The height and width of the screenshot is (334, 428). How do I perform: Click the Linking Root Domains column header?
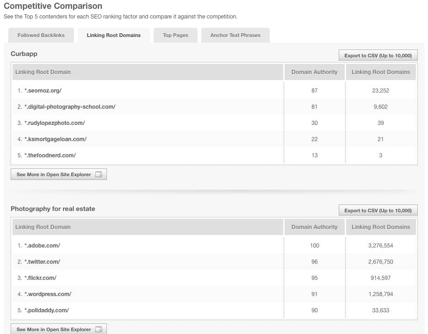pos(380,72)
